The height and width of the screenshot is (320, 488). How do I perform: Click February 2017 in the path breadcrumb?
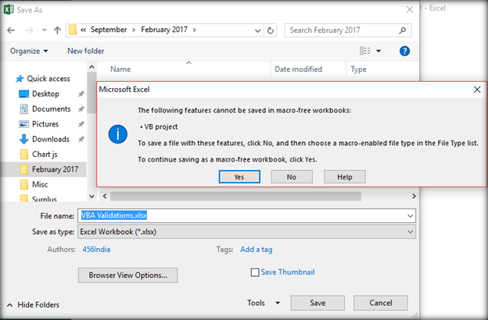pyautogui.click(x=164, y=30)
